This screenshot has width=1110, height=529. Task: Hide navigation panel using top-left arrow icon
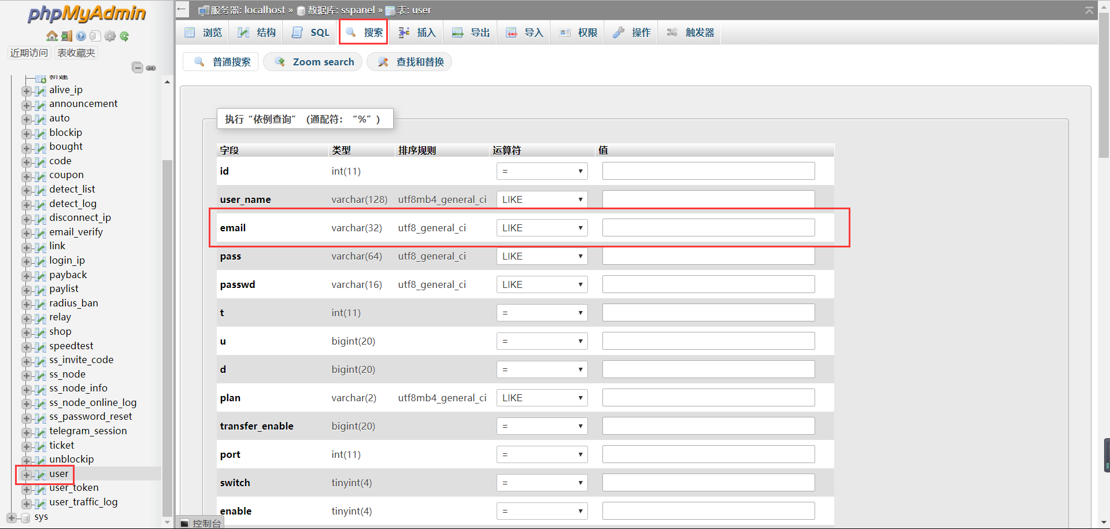click(x=182, y=9)
